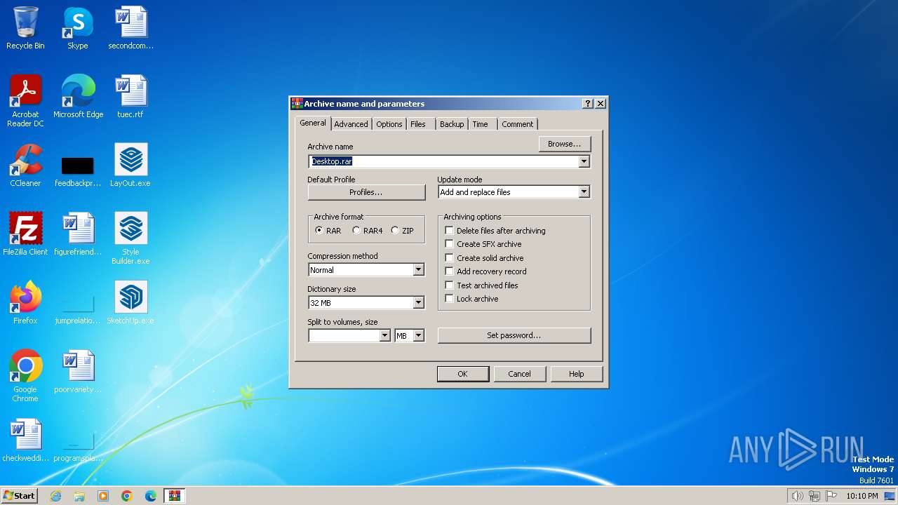
Task: Click Set password... button
Action: coord(514,335)
